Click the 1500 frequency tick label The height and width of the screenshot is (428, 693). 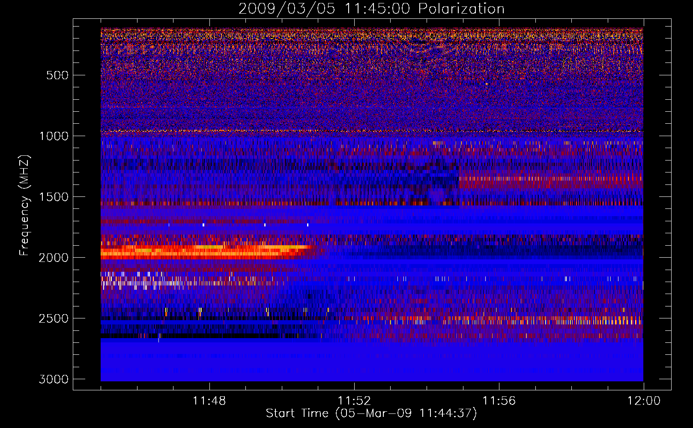[54, 197]
